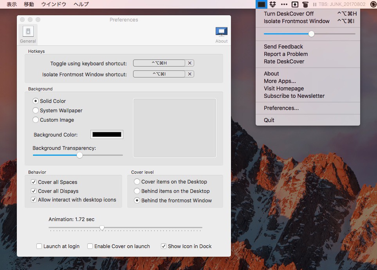This screenshot has height=270, width=377.
Task: Click Visit Homepage menu entry
Action: (284, 88)
